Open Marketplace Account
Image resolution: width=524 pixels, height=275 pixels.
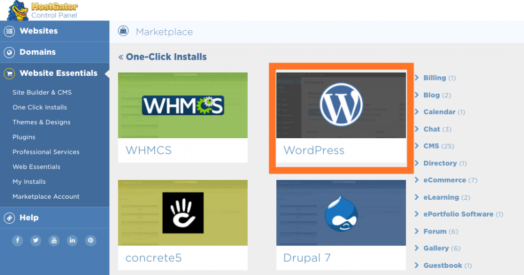click(46, 196)
